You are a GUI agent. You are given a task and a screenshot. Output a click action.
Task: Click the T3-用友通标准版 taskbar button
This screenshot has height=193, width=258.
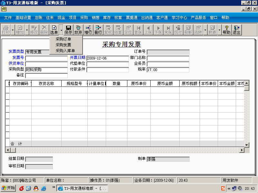point(82,188)
